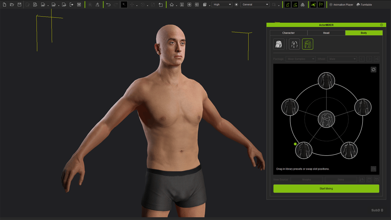This screenshot has height=220, width=391.
Task: Click the Morphs view source button
Action: [307, 180]
